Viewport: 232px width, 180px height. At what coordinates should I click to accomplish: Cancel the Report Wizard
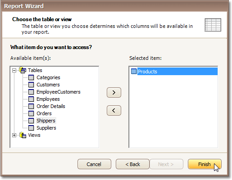point(94,164)
